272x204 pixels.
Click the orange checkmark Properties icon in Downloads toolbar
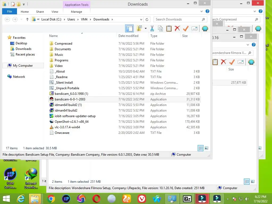[x=186, y=28]
